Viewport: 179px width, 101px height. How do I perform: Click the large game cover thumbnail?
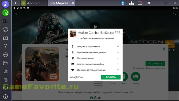[42, 64]
